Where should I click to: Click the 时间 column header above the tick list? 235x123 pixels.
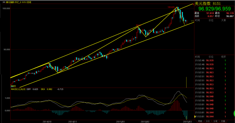[x=197, y=57]
